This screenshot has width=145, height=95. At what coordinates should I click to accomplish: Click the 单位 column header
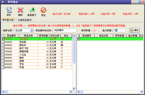pos(66,36)
